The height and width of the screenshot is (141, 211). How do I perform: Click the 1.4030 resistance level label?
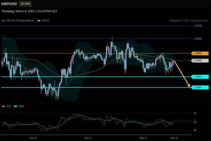tap(197, 26)
